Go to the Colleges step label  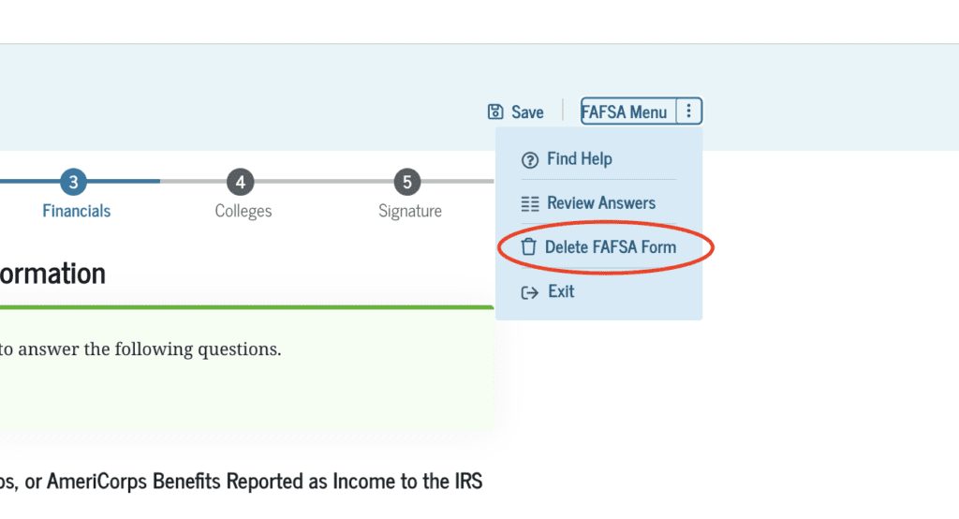coord(243,211)
